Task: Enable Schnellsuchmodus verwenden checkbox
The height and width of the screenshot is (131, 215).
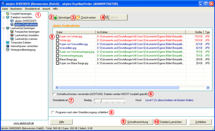Action: click(x=54, y=94)
